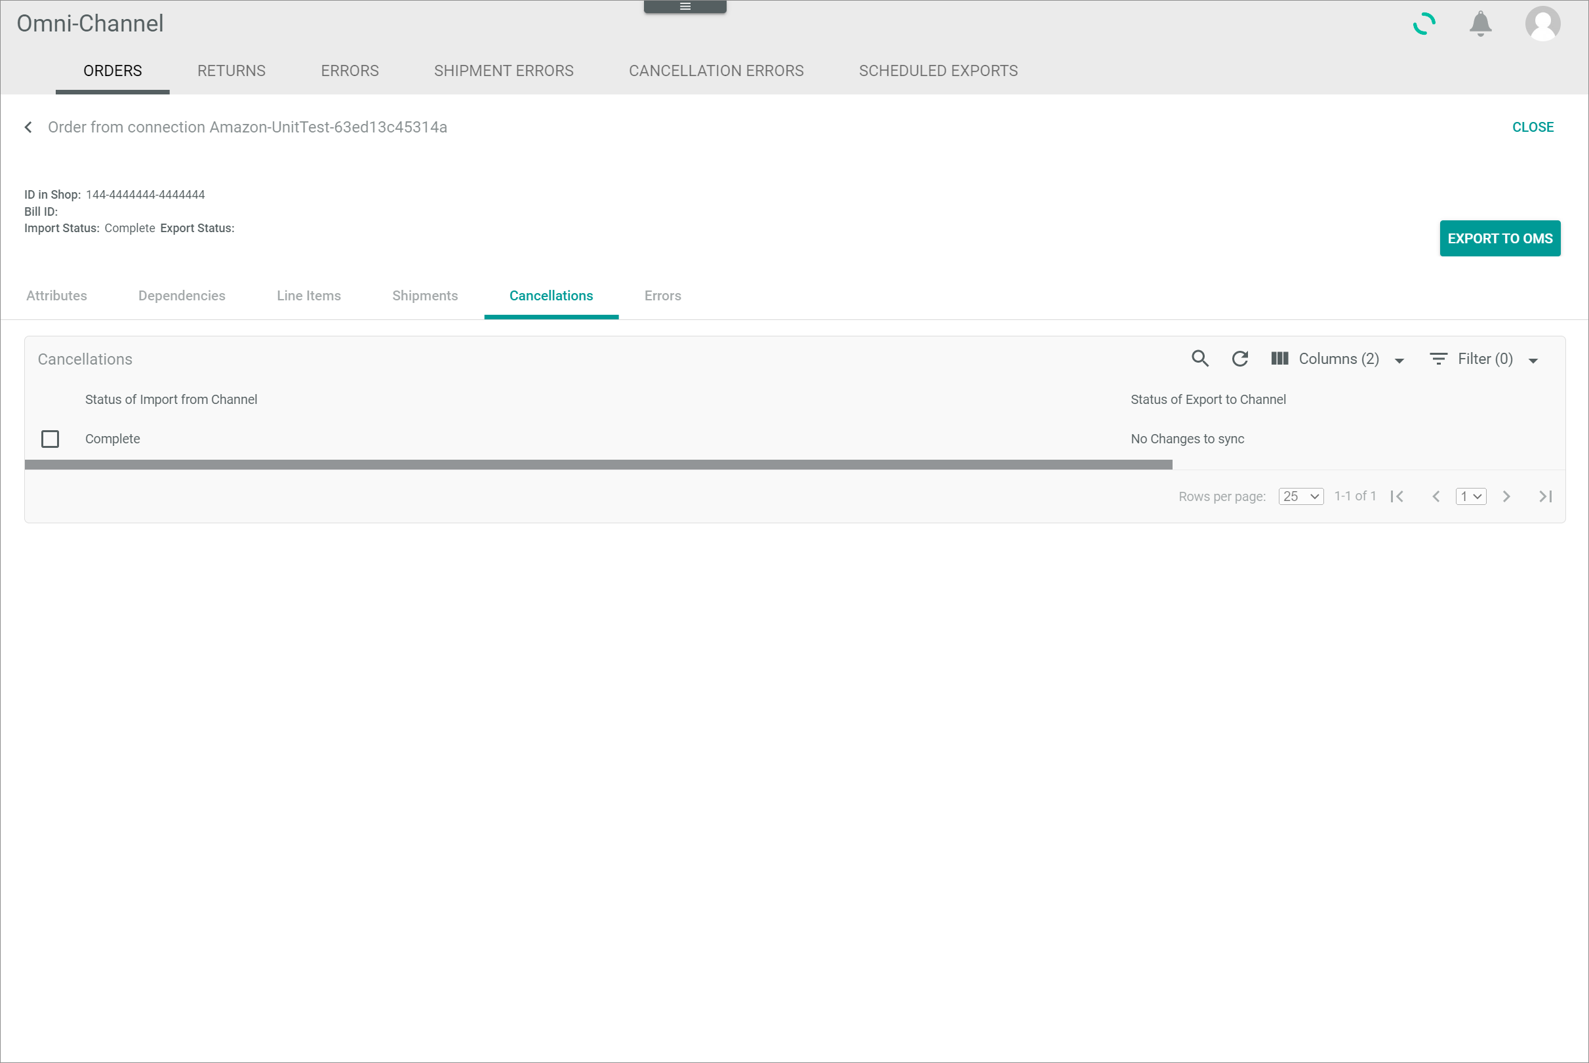Click the EXPORT TO OMS button

1500,239
